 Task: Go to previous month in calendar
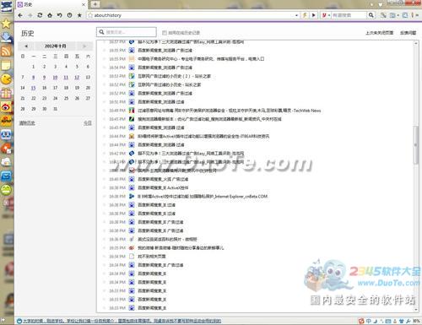click(26, 46)
